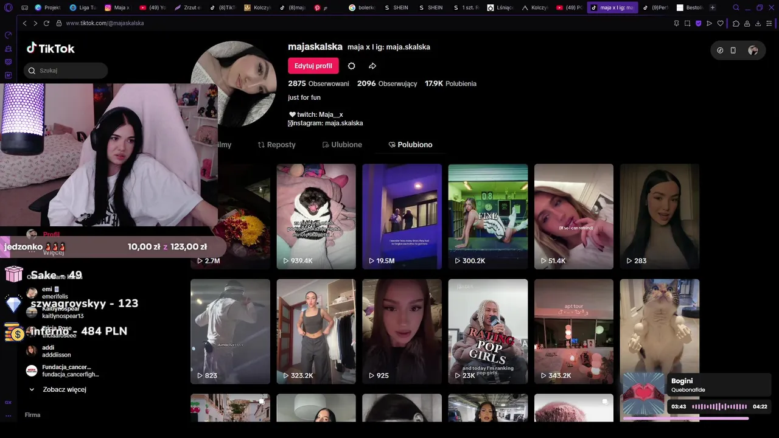Go back to previous page
This screenshot has height=438, width=779.
24,23
